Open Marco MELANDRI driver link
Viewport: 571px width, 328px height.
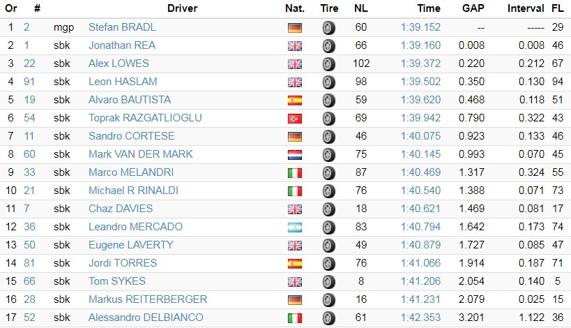131,172
